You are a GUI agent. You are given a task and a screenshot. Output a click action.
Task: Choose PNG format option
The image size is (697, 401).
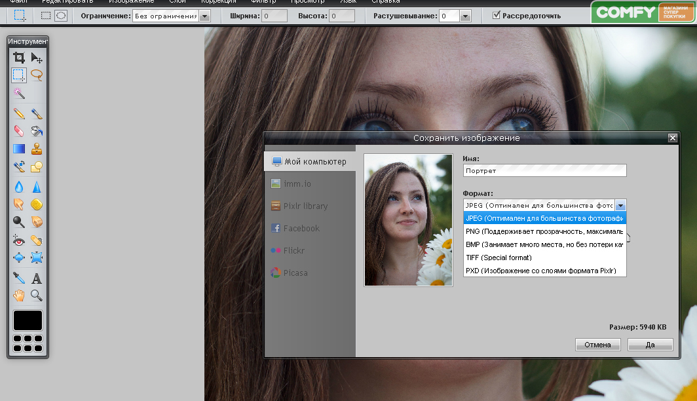click(x=544, y=231)
